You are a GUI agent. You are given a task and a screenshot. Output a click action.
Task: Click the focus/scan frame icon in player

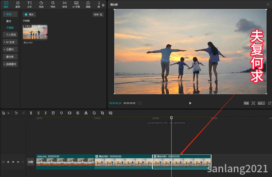(x=253, y=103)
